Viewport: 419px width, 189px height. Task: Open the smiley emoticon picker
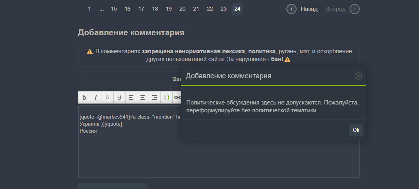pyautogui.click(x=166, y=97)
